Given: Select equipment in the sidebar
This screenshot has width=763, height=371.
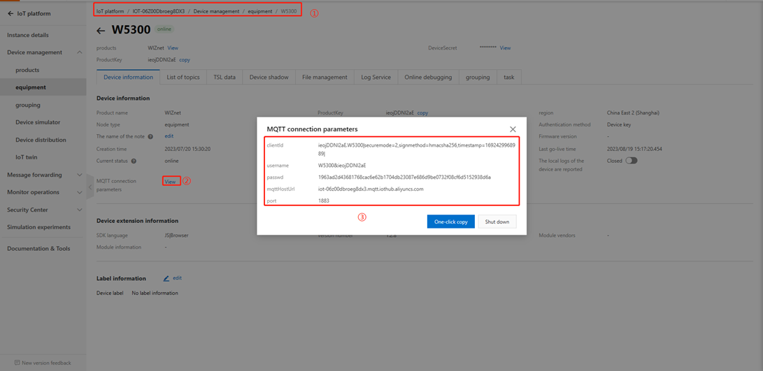Looking at the screenshot, I should pyautogui.click(x=31, y=87).
